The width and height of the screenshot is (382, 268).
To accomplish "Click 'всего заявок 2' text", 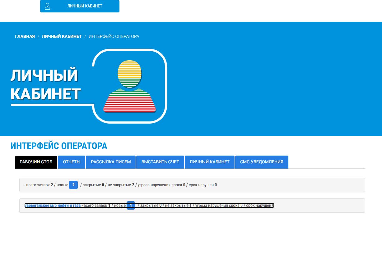I will coord(40,185).
